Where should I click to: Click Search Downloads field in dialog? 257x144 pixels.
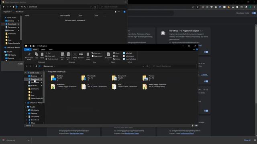point(112,7)
